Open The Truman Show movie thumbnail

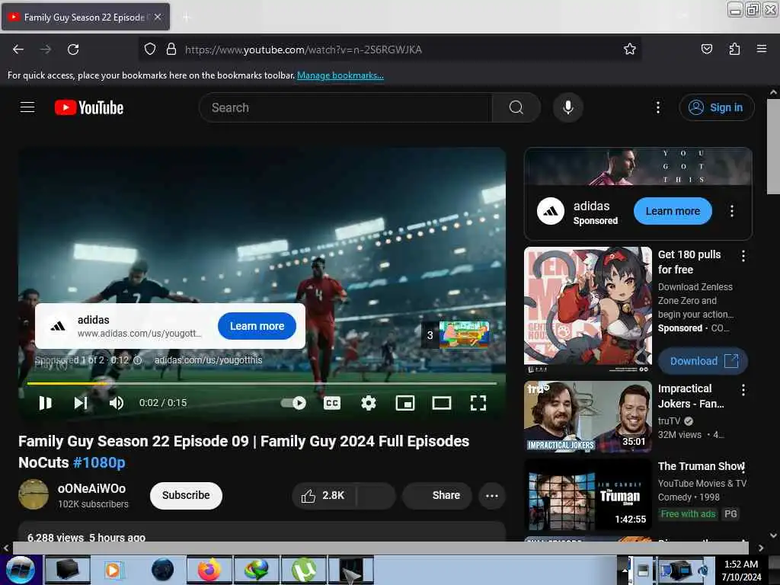pyautogui.click(x=587, y=494)
